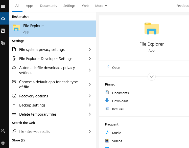189x148 pixels.
Task: Select File Explorer best match result
Action: pos(53,29)
